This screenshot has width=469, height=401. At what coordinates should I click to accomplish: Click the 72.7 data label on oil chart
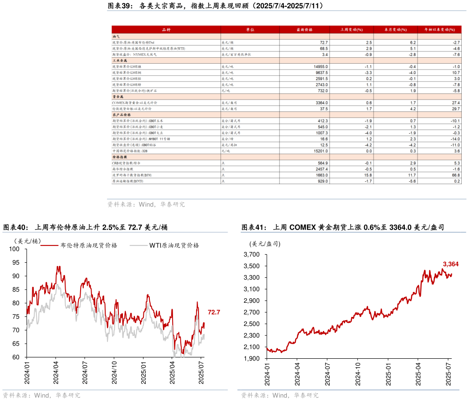coord(214,312)
